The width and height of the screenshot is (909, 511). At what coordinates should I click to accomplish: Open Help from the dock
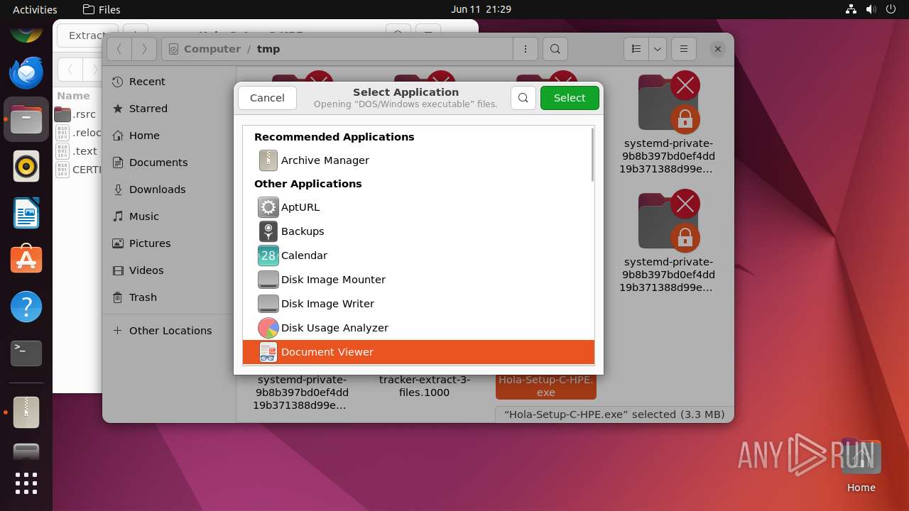(x=26, y=307)
